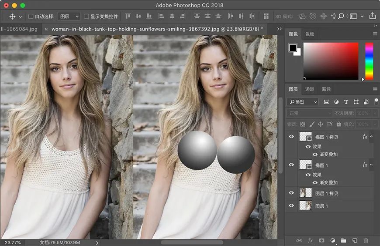Enable the 自动选择 checkbox

coord(31,17)
